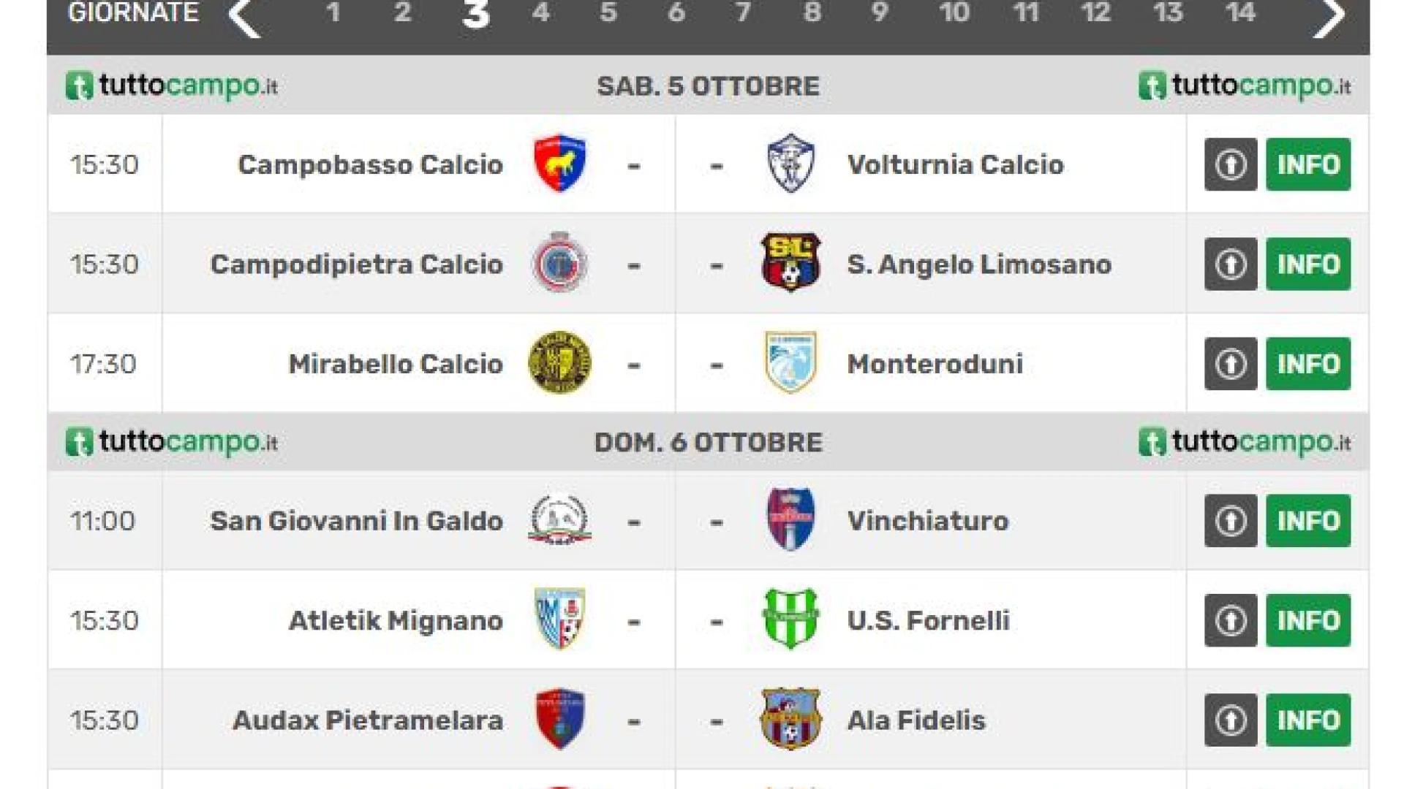This screenshot has height=789, width=1404.
Task: Select the U.S. Fornelli green striped crest
Action: (790, 620)
